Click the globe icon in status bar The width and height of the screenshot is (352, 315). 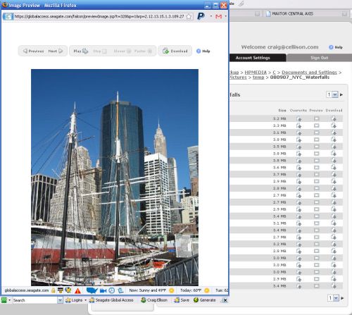click(68, 290)
